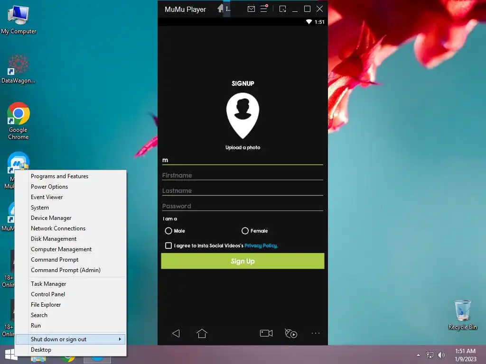Image resolution: width=486 pixels, height=364 pixels.
Task: Click the Wi-Fi status icon in emulator
Action: [308, 22]
